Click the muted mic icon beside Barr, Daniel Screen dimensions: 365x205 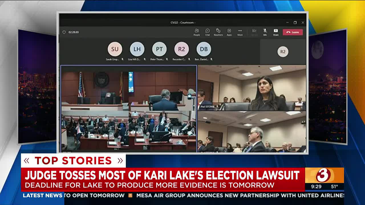click(x=211, y=59)
